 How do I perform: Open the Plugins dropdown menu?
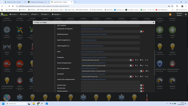coord(45,14)
